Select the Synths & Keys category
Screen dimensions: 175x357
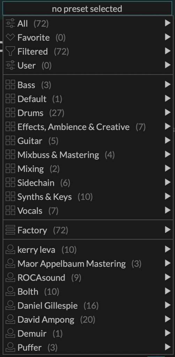pyautogui.click(x=87, y=197)
